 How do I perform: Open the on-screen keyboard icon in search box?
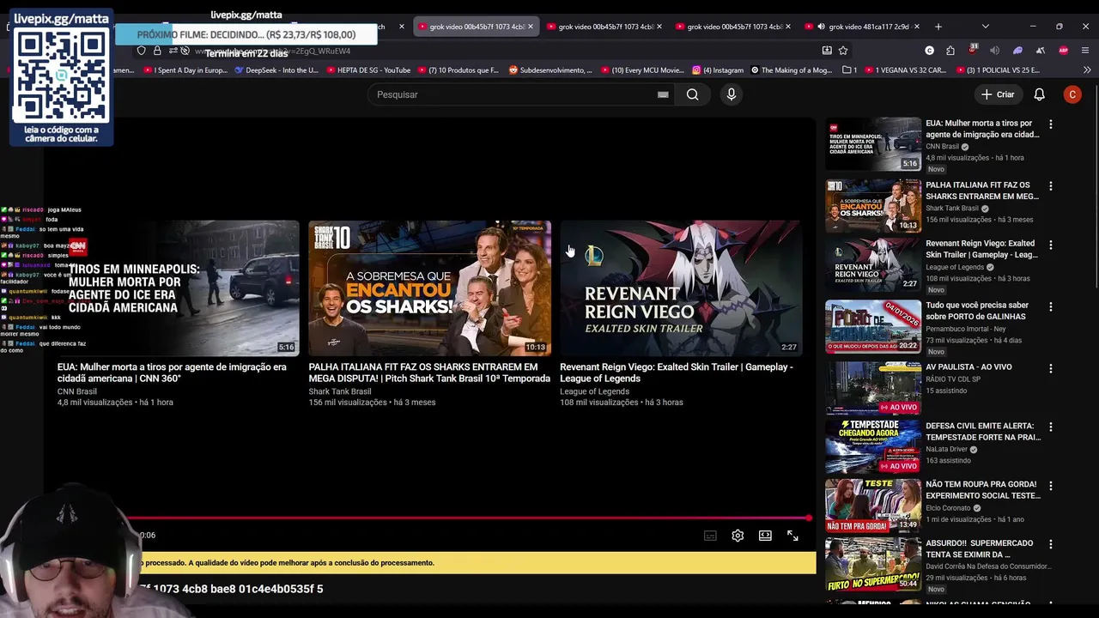(663, 94)
